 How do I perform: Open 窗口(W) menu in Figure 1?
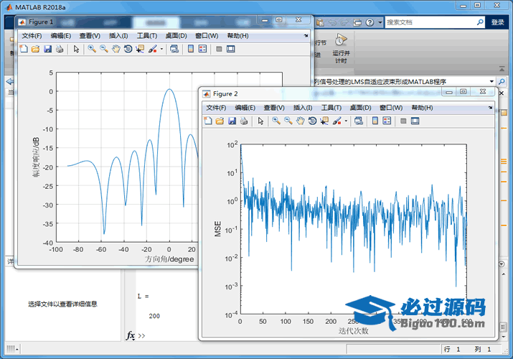[x=207, y=36]
